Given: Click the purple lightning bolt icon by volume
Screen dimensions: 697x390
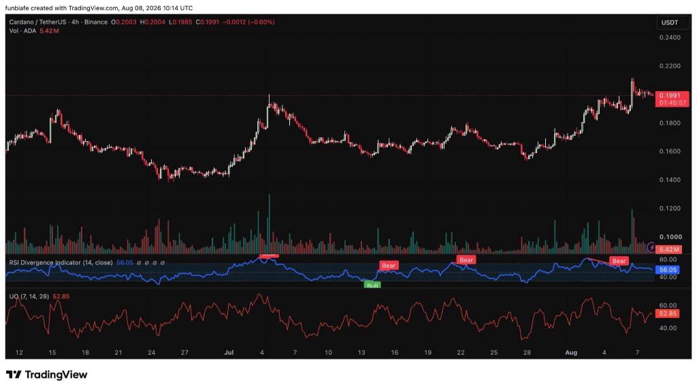Looking at the screenshot, I should point(651,247).
